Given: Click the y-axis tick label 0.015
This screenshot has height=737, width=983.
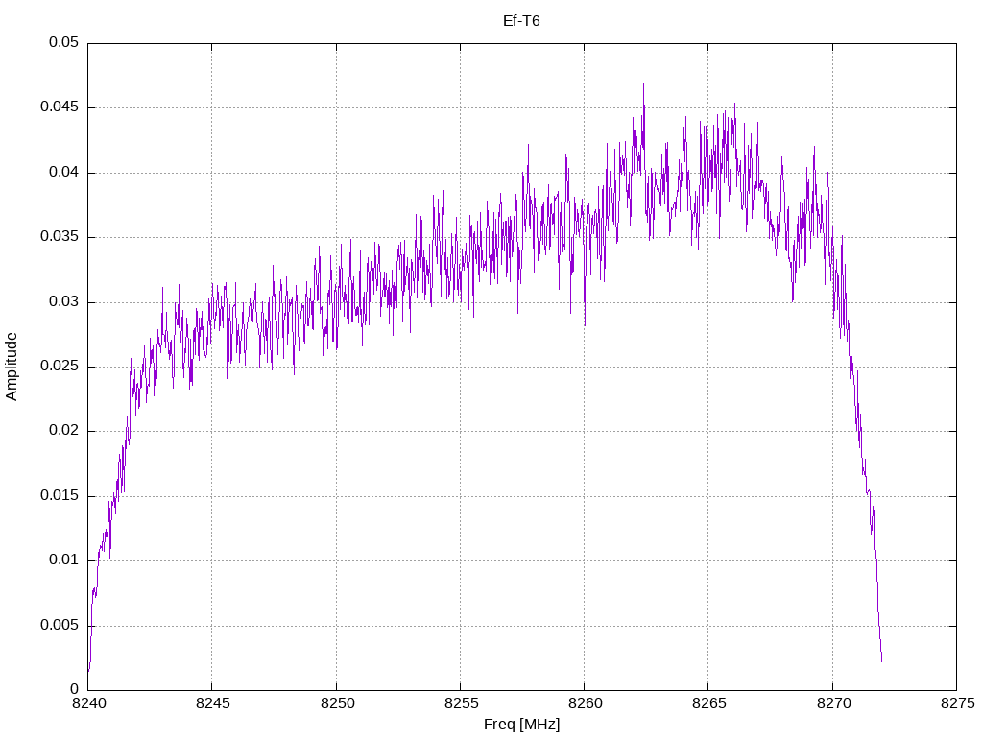Looking at the screenshot, I should (x=60, y=496).
